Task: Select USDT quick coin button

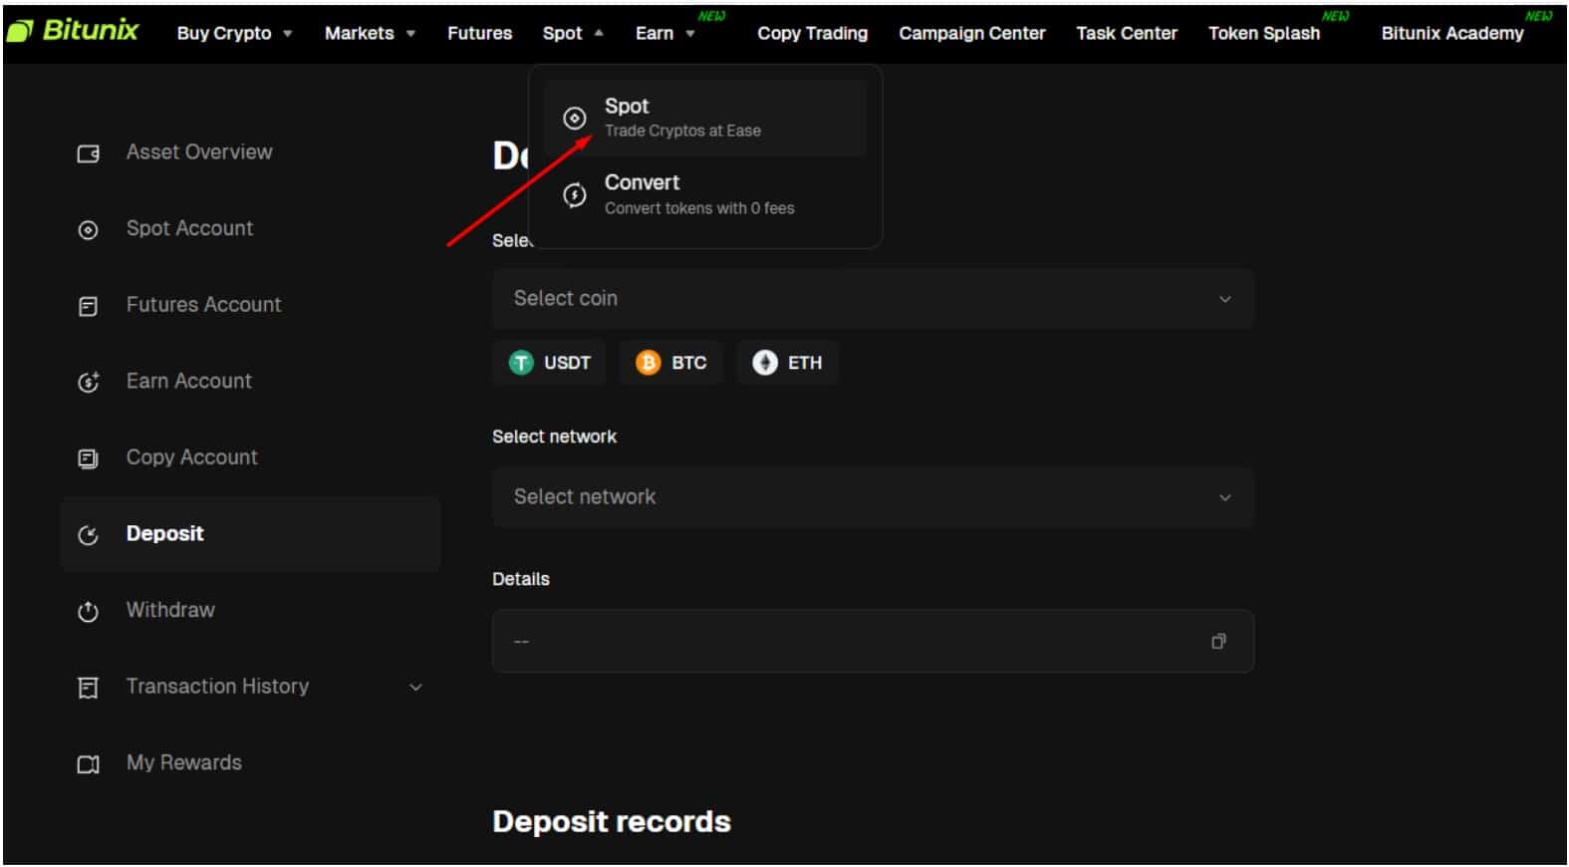Action: coord(550,363)
